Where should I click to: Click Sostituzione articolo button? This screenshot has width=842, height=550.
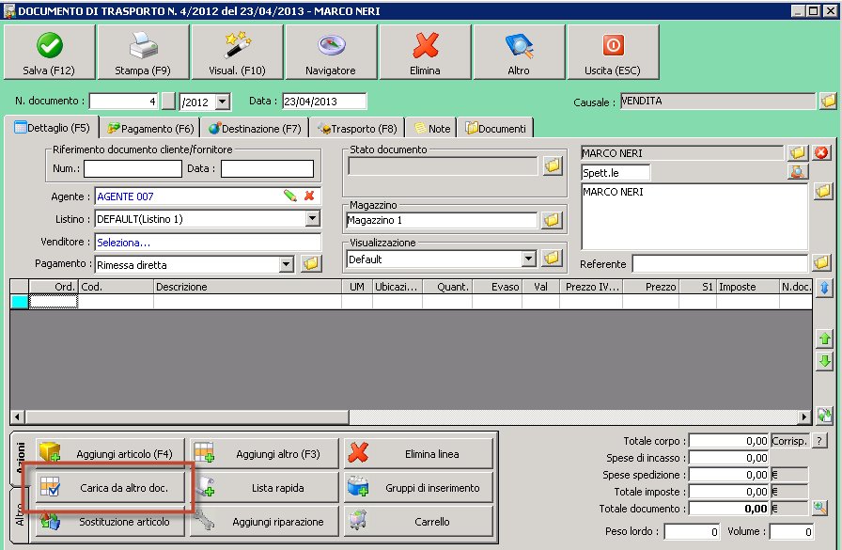[x=110, y=522]
